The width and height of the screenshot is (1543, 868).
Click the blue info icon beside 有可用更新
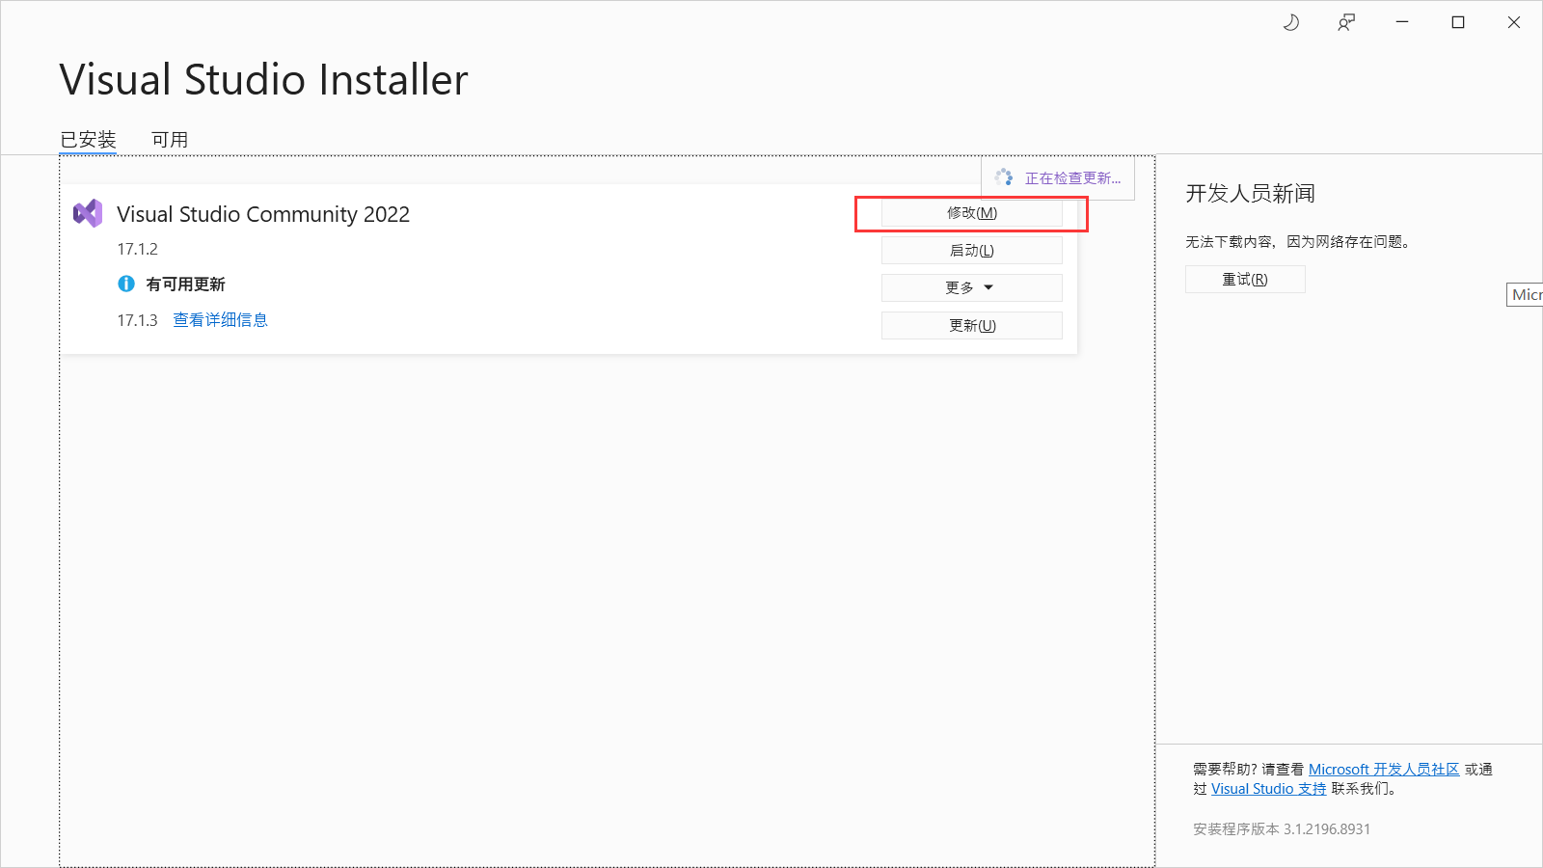(126, 284)
